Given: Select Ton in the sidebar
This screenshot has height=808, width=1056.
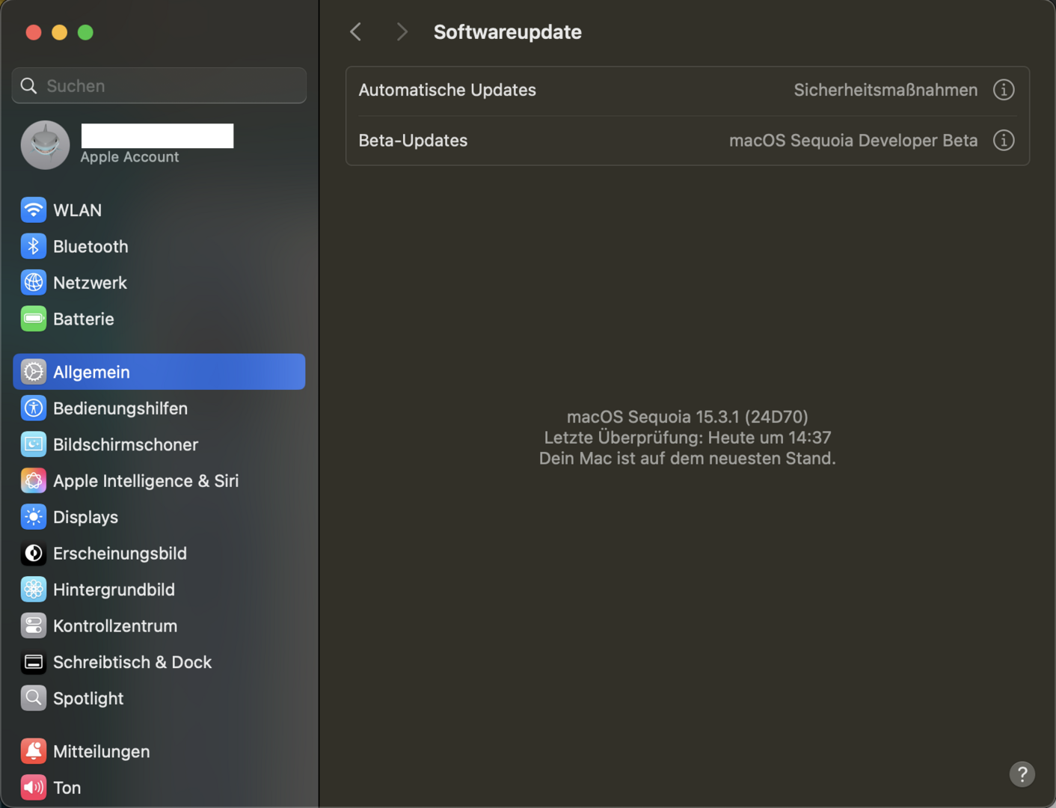Looking at the screenshot, I should click(159, 788).
